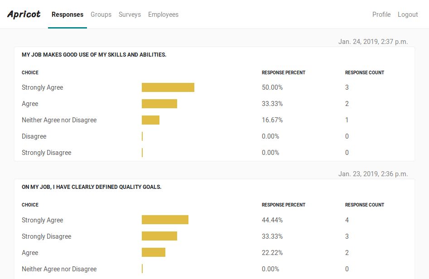Click the 22.22% Agree bar
This screenshot has height=279, width=429.
click(154, 253)
